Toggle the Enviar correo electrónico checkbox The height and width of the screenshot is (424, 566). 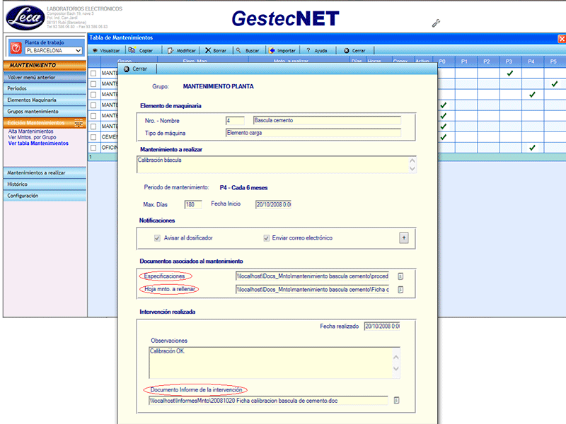tap(267, 238)
